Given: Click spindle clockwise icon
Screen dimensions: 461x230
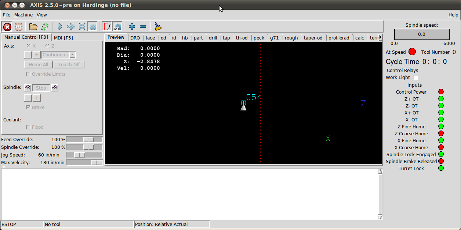Looking at the screenshot, I should [55, 88].
